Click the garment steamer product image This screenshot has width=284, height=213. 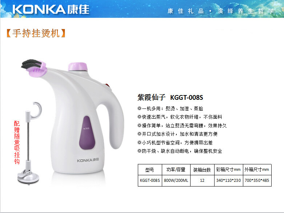point(73,117)
